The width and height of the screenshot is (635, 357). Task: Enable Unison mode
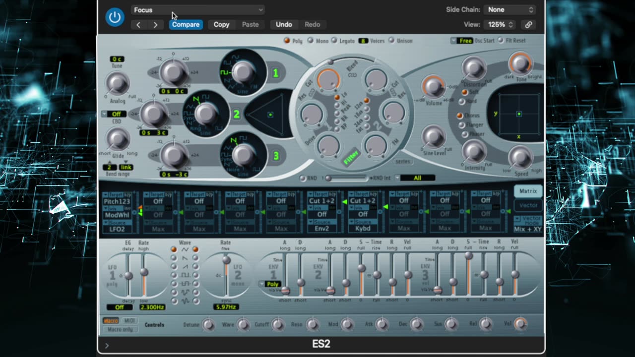(x=391, y=41)
